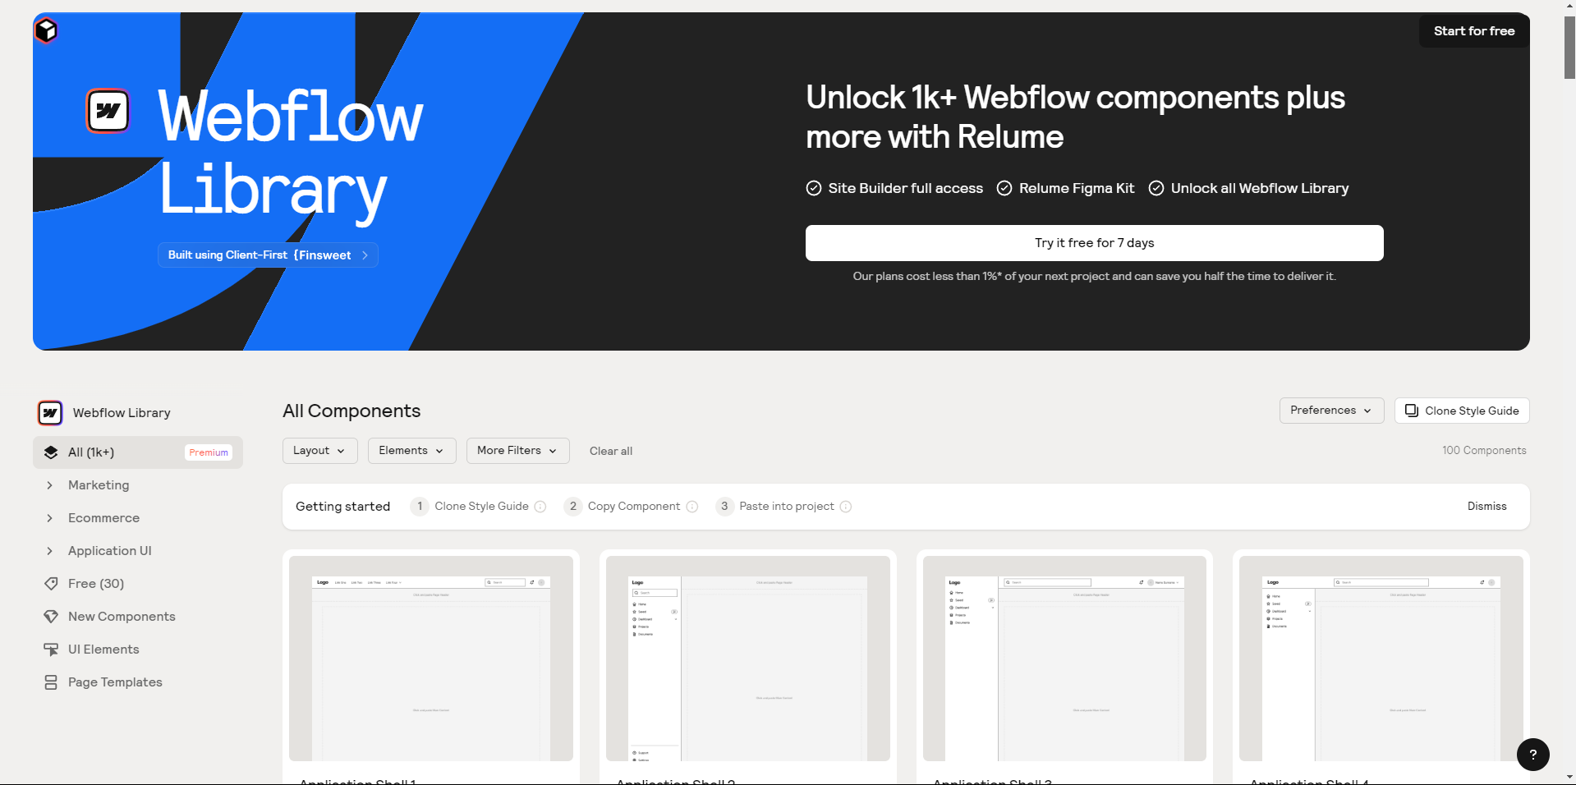Image resolution: width=1576 pixels, height=785 pixels.
Task: Select New Components in the sidebar
Action: pyautogui.click(x=138, y=617)
